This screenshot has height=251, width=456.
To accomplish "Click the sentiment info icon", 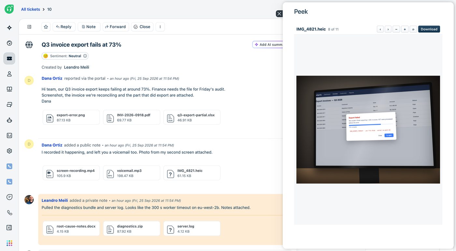I will pos(85,56).
